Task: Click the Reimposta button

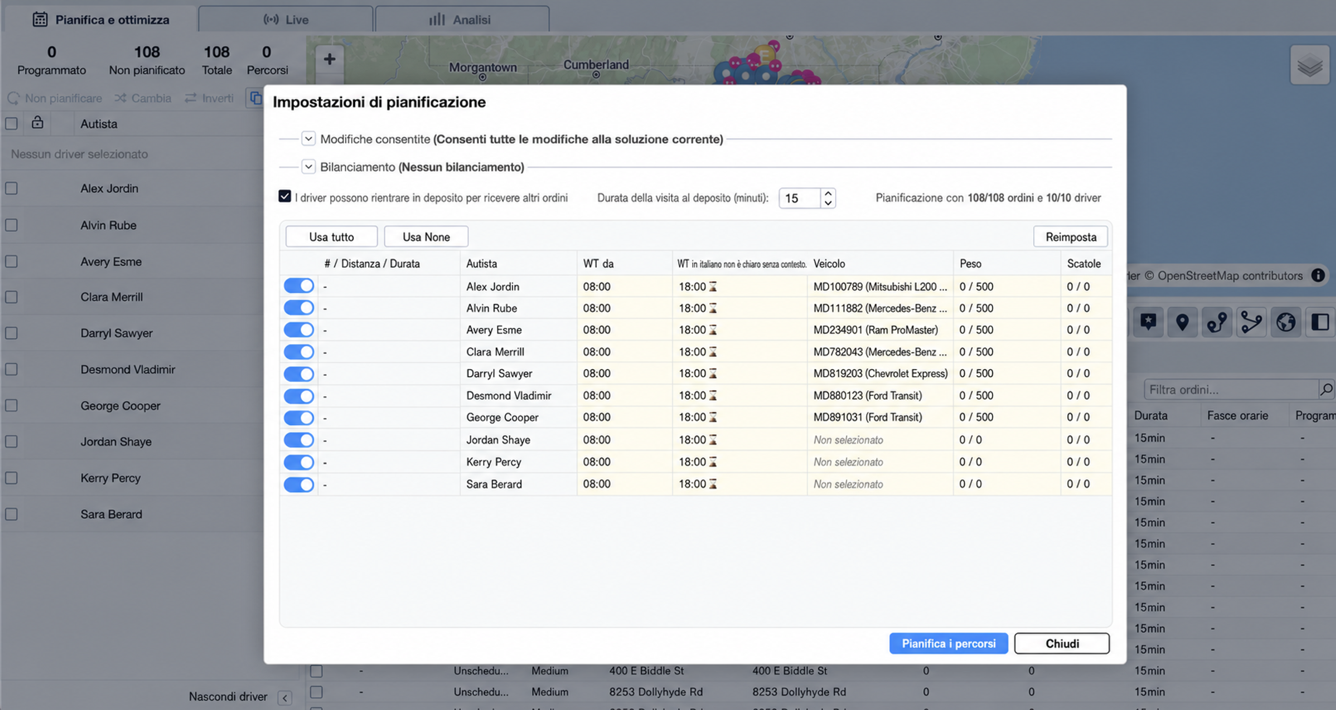Action: point(1070,237)
